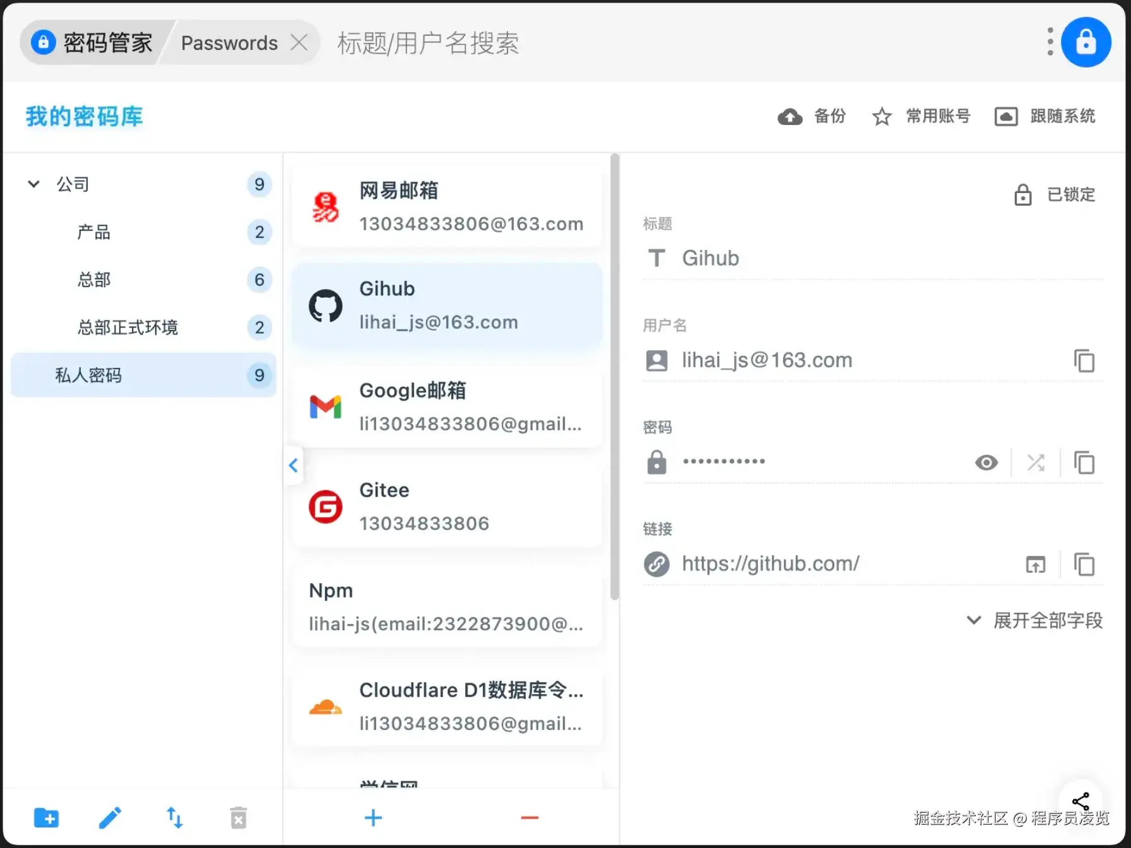Click the NetEase mailbox logo icon

coord(326,207)
